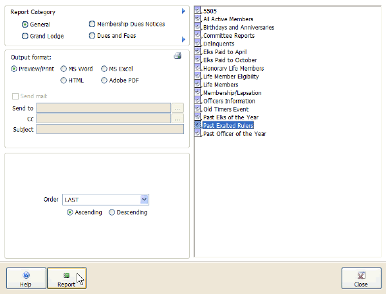
Task: Click icon beside Old Timers Event
Action: [x=198, y=110]
